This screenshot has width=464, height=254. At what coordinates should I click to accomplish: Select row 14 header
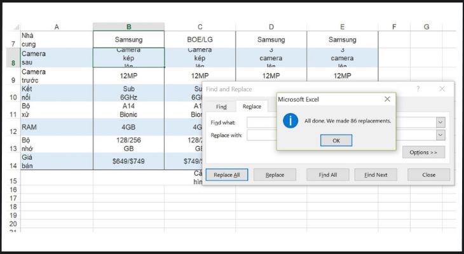tap(13, 164)
